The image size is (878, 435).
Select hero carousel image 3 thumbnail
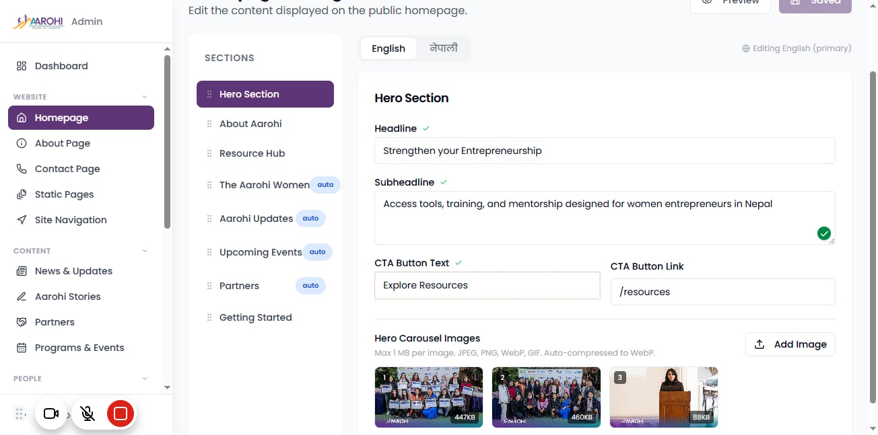coord(664,397)
